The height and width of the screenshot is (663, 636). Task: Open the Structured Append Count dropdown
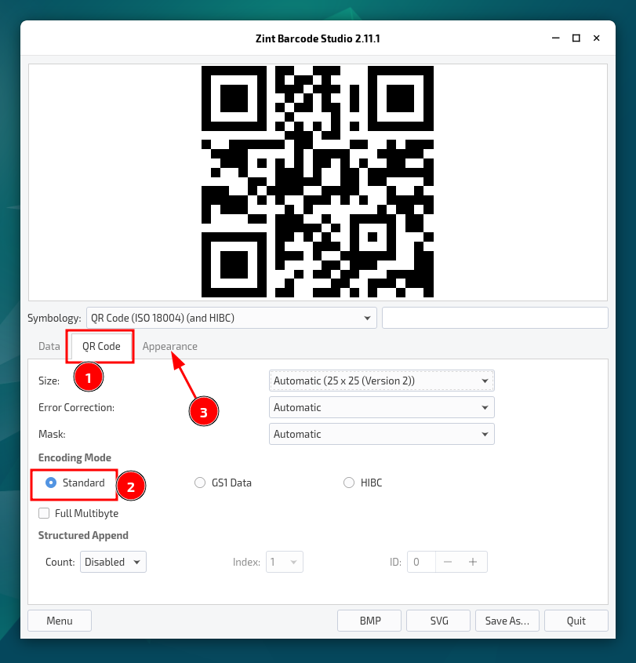113,562
